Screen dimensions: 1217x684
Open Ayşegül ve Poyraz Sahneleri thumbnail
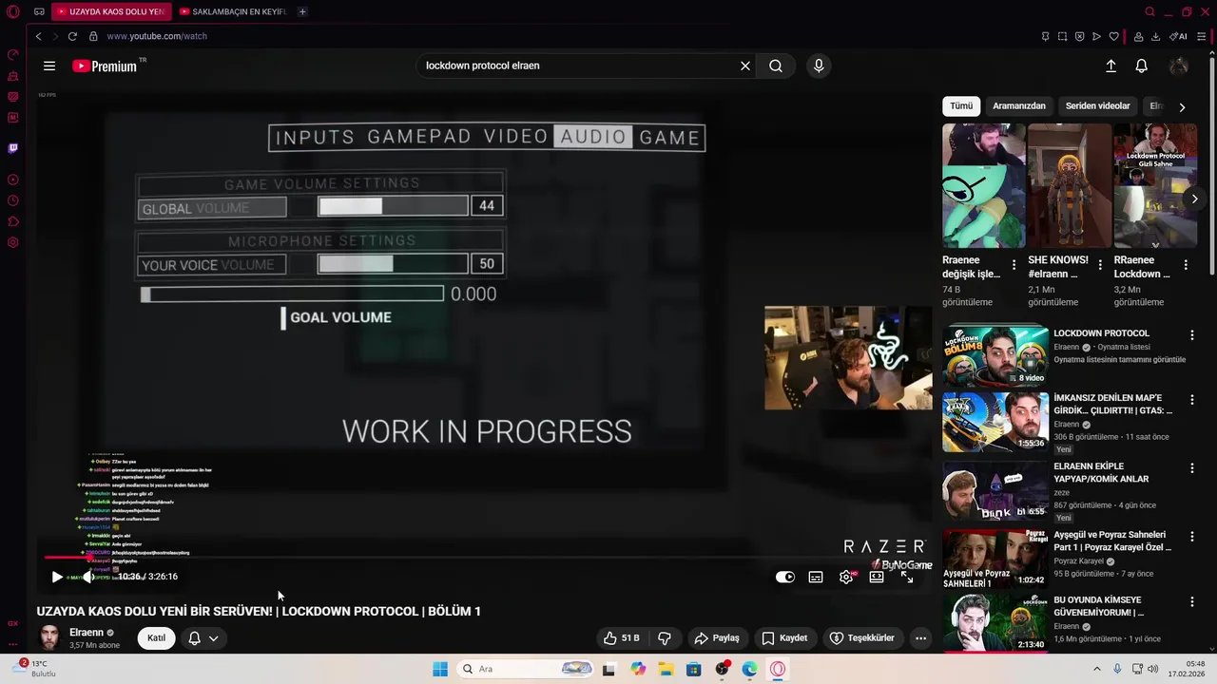pyautogui.click(x=995, y=560)
